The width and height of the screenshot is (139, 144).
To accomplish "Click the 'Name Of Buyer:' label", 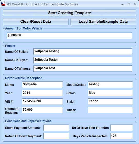I will click(16, 60).
